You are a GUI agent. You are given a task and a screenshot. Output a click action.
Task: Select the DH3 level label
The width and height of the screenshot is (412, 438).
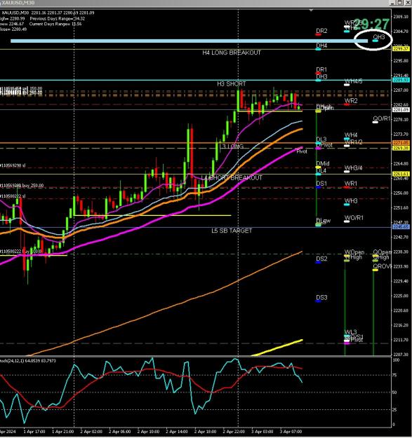[321, 76]
